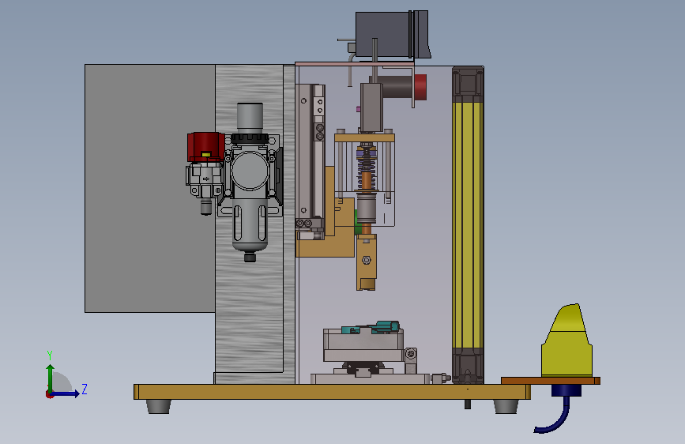Click the hex bolt on gold press head
Image resolution: width=685 pixels, height=444 pixels.
[367, 261]
